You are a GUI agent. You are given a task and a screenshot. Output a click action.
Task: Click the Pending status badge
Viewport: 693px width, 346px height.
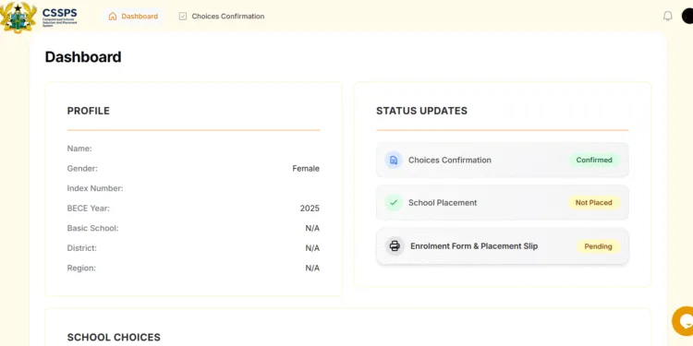pos(598,246)
